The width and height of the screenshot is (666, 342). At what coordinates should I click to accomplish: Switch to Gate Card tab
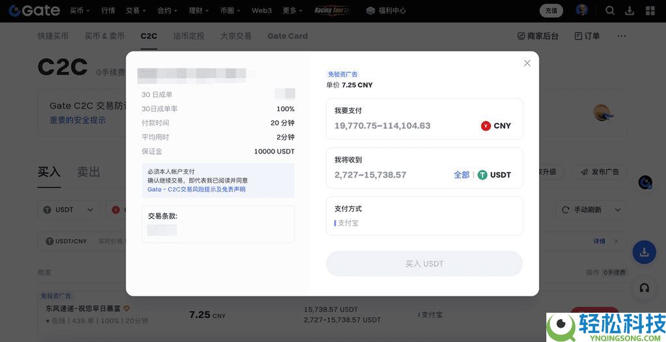point(287,36)
